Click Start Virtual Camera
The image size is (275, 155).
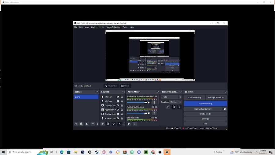click(x=203, y=109)
